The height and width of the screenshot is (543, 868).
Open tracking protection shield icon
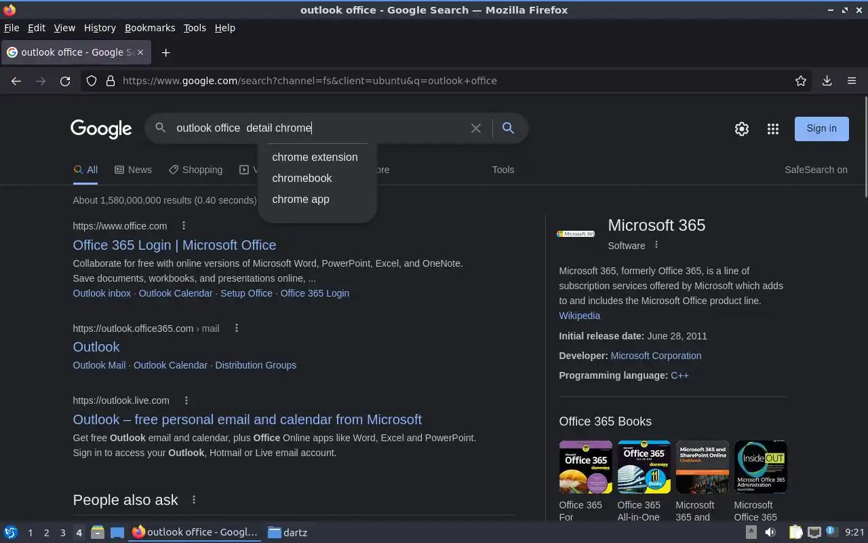click(92, 81)
